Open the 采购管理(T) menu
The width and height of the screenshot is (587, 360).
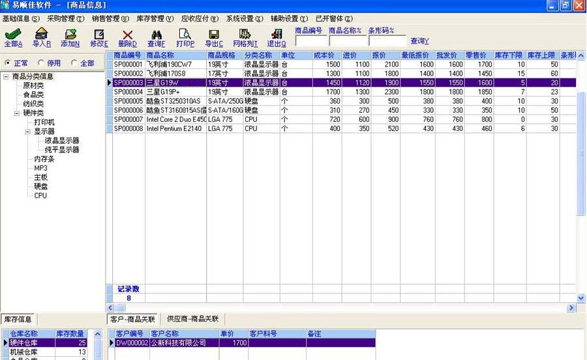(x=65, y=18)
